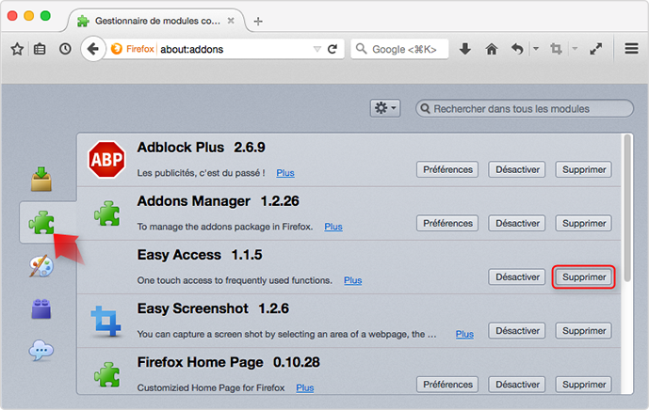
Task: Open the Get Add-ons sidebar category
Action: (41, 179)
